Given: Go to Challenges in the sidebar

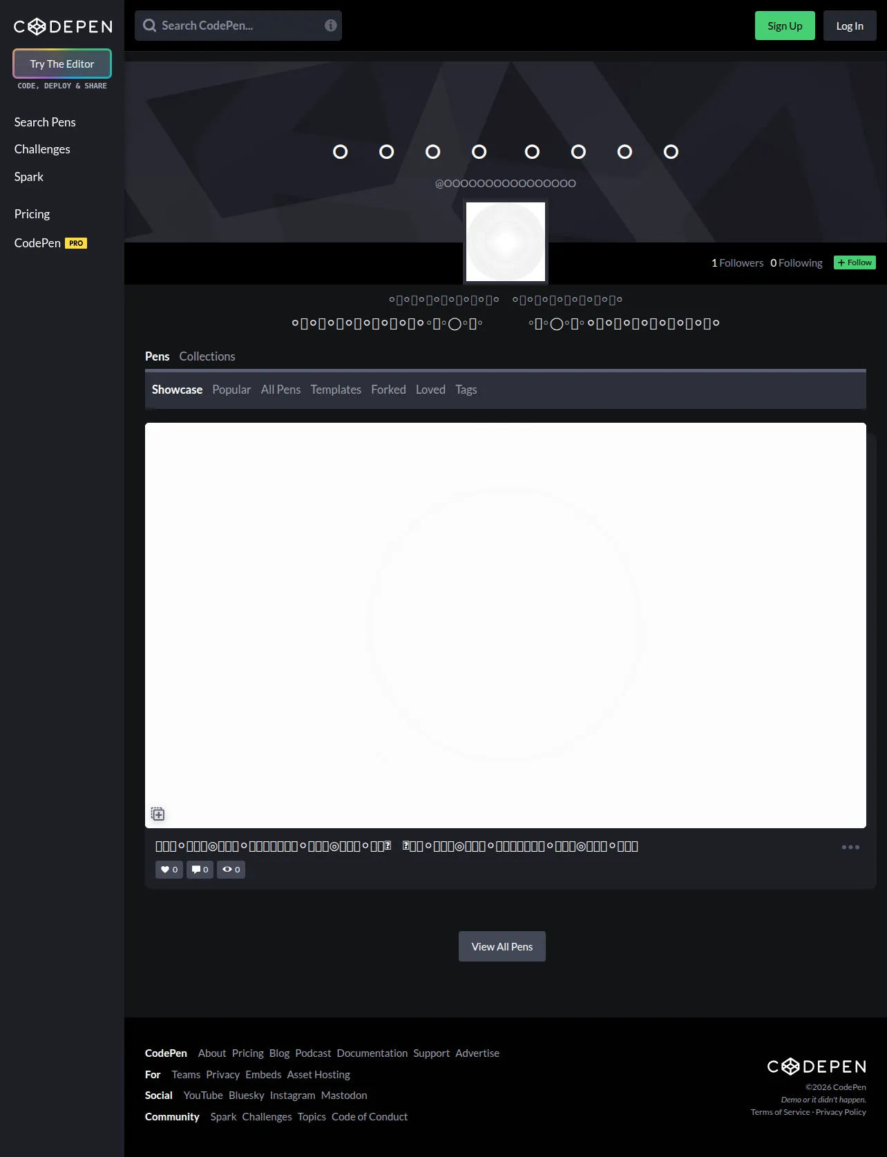Looking at the screenshot, I should coord(42,149).
